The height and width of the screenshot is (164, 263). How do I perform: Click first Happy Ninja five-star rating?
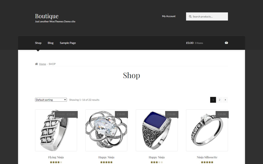pyautogui.click(x=106, y=162)
